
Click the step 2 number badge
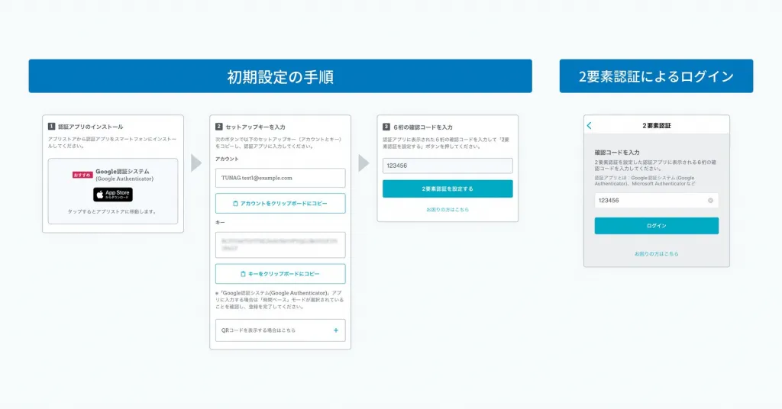(x=219, y=127)
